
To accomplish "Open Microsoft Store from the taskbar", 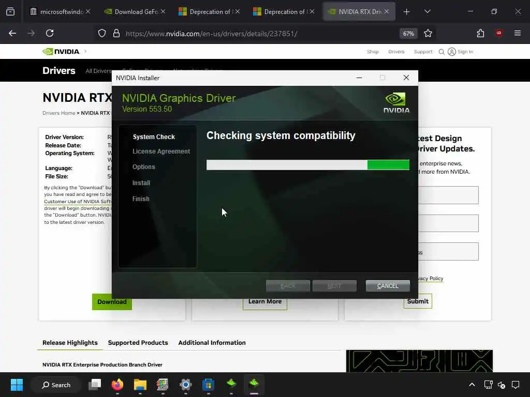I will point(208,385).
